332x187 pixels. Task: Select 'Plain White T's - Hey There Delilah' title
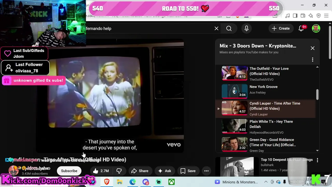click(271, 124)
